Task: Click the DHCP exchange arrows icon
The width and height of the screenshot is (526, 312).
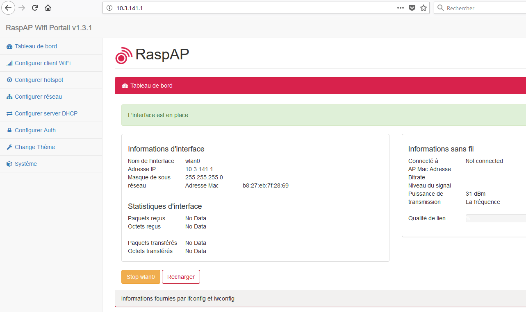Action: click(9, 113)
